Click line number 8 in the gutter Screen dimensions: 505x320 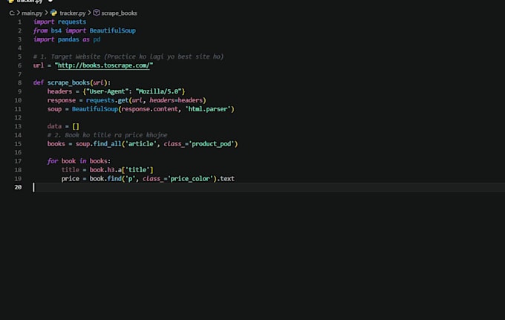pyautogui.click(x=19, y=82)
